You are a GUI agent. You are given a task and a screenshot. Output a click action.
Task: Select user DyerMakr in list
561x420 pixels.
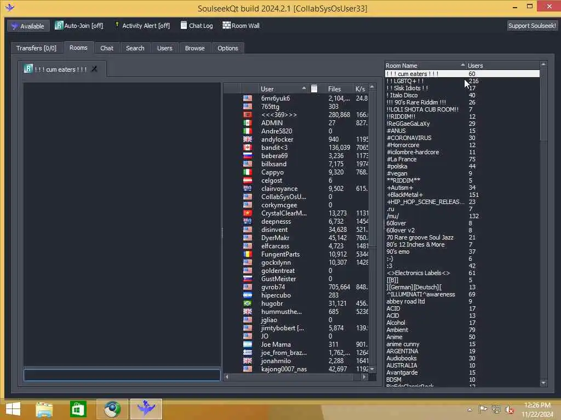[x=275, y=238]
